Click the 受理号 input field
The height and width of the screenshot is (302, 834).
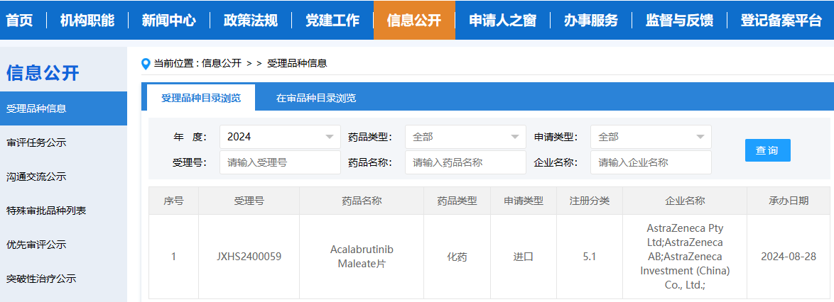(281, 162)
